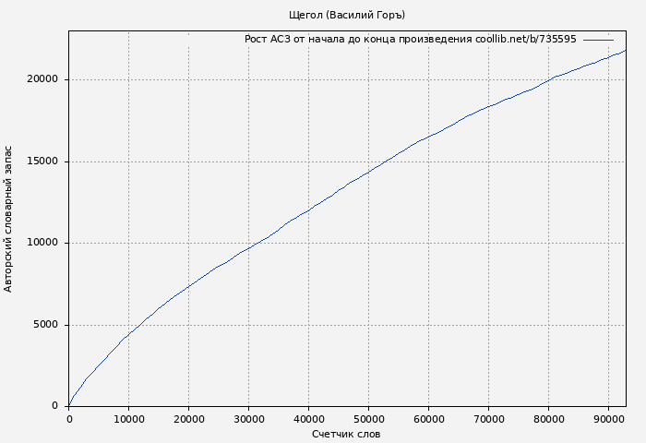Image resolution: width=646 pixels, height=443 pixels.
Task: Click the 20000 tick label on y-axis
Action: 41,79
